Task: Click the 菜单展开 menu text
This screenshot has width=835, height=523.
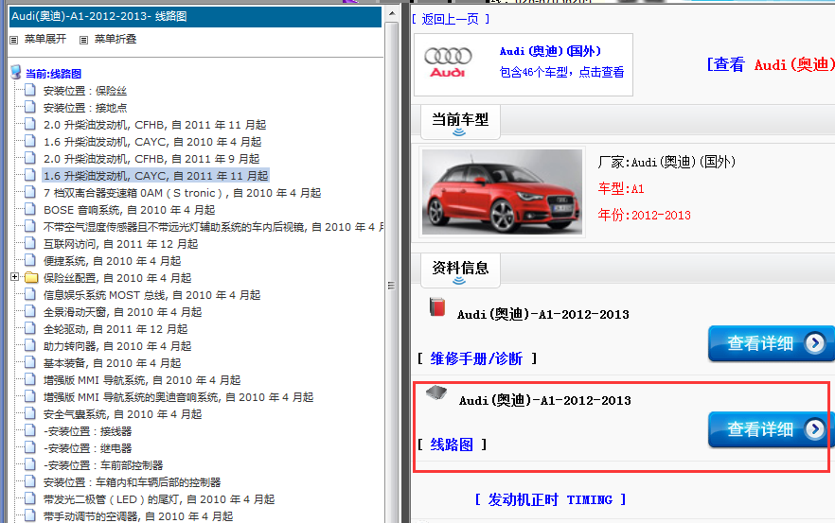Action: coord(45,39)
